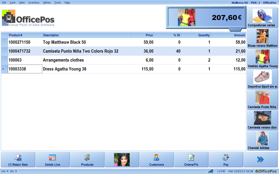The height and width of the screenshot is (174, 279).
Task: Open the Products button
Action: 87,160
